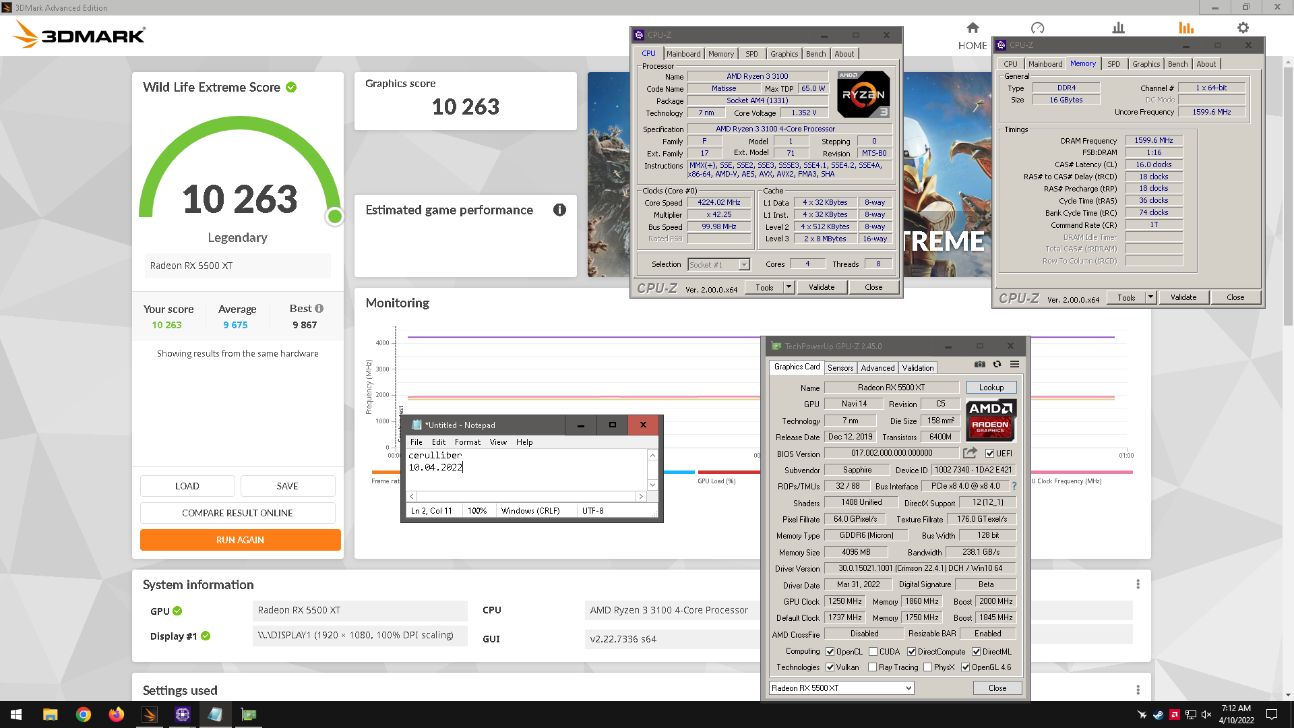Open the 3DMark Stress Tests chart icon
Viewport: 1294px width, 728px height.
[1118, 28]
